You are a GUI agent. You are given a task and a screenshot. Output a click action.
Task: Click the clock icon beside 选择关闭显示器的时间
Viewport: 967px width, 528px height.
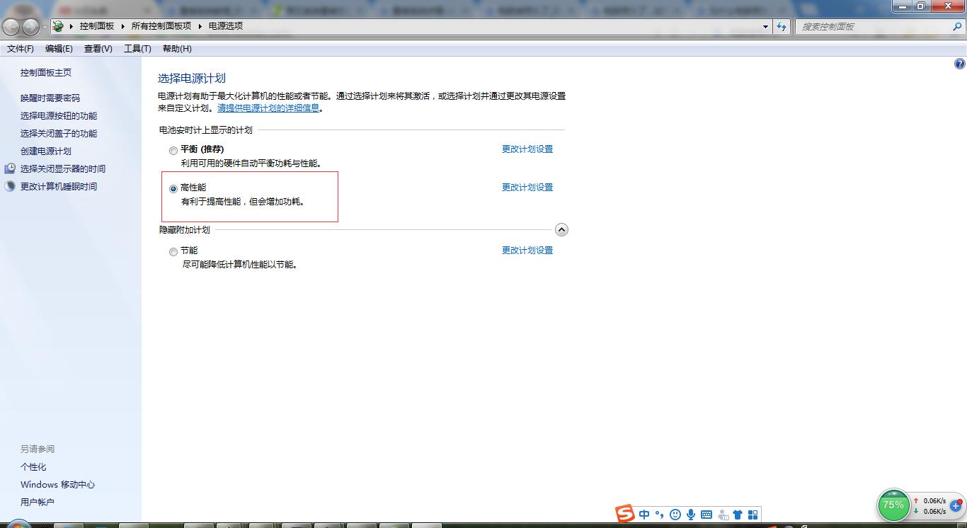pyautogui.click(x=10, y=168)
